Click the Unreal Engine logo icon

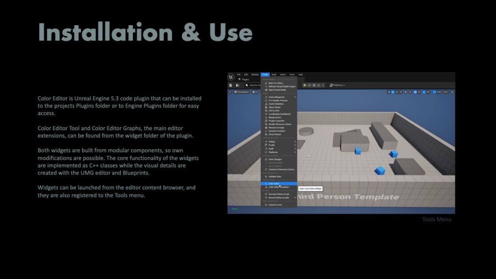(231, 77)
